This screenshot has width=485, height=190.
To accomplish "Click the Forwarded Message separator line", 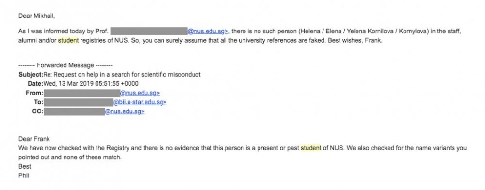I will (65, 65).
